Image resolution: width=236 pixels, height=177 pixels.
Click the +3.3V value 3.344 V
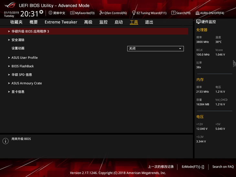pos(201,141)
